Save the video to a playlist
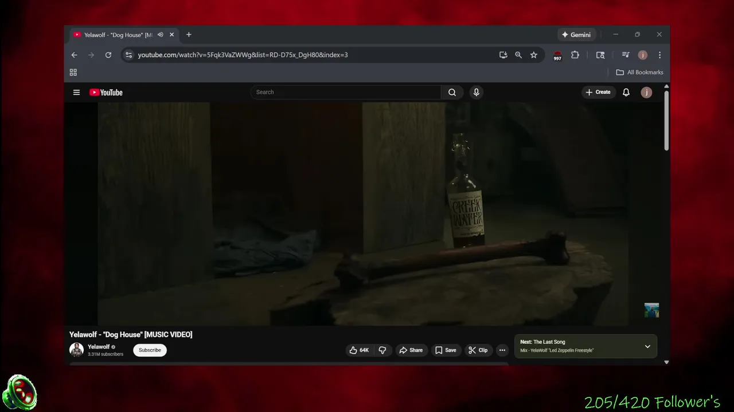Screen dimensions: 734x412 click(x=446, y=350)
